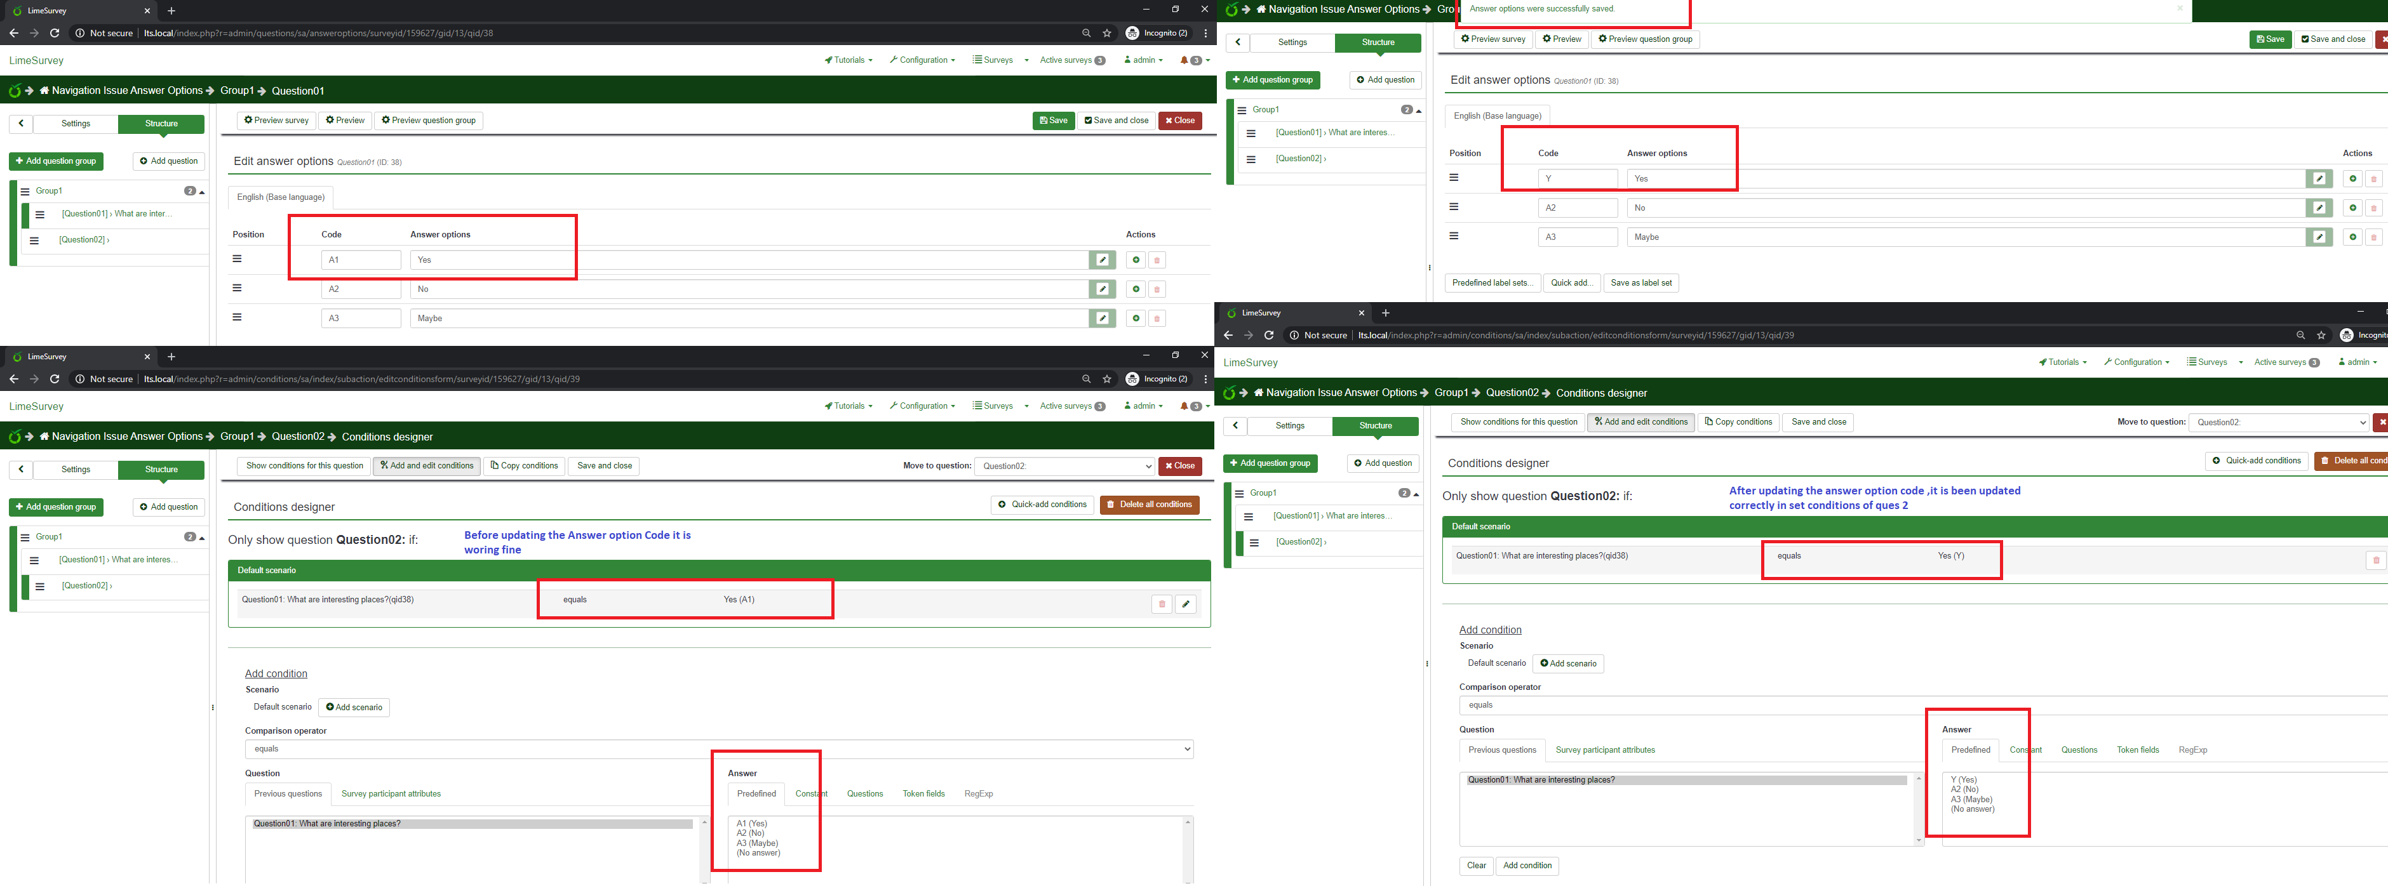Click 'Save as label set' button
Screen dimensions: 2388x886
point(1641,282)
